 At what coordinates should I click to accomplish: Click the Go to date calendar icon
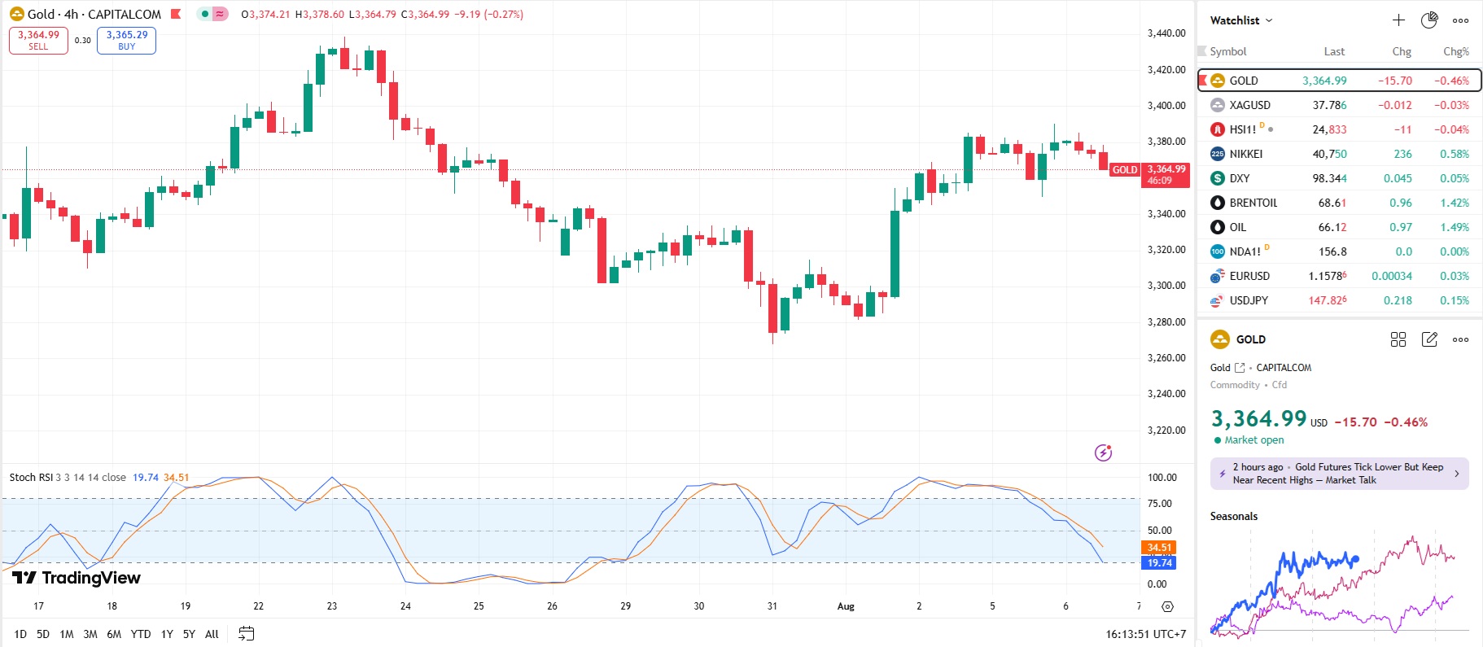coord(247,633)
